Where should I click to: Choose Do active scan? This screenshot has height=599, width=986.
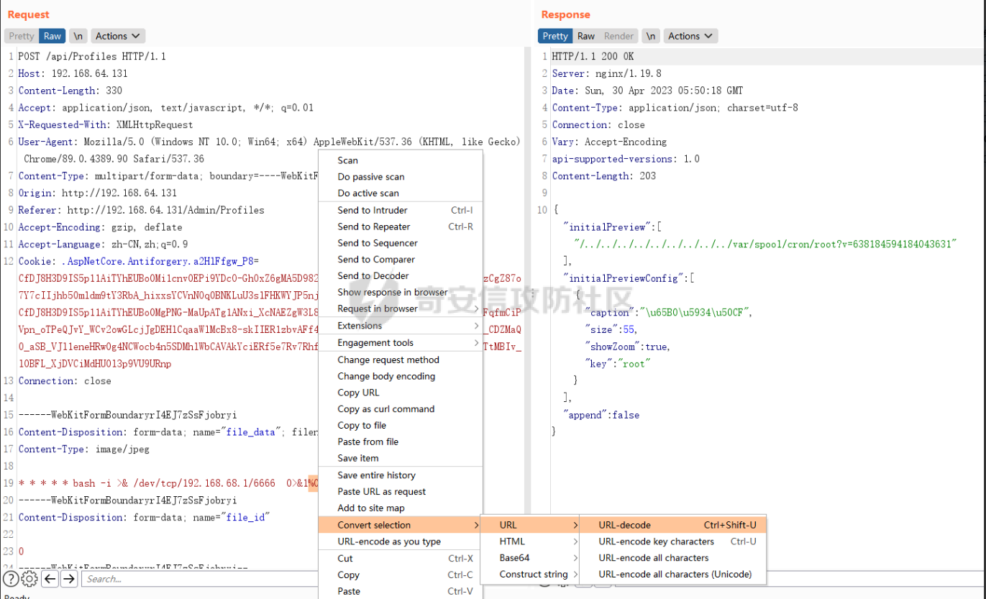click(x=401, y=193)
